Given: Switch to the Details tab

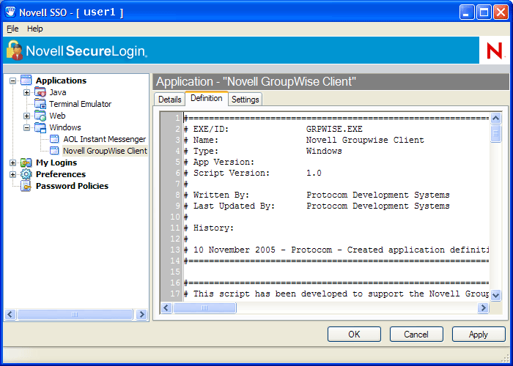Looking at the screenshot, I should [x=170, y=100].
